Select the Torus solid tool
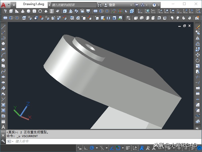 40,11
